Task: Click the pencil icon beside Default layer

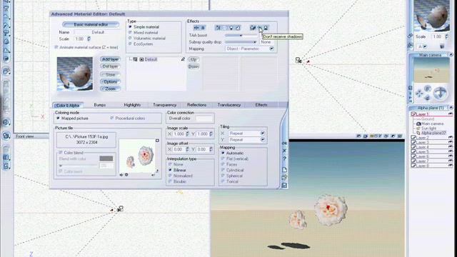Action: (x=183, y=59)
